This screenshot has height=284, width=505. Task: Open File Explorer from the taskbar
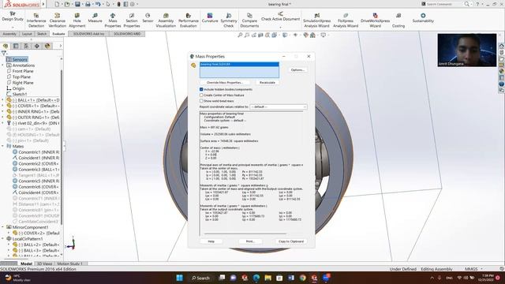[x=267, y=278]
